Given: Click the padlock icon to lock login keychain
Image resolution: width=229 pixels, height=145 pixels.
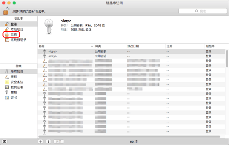Looking at the screenshot, I should point(6,11).
